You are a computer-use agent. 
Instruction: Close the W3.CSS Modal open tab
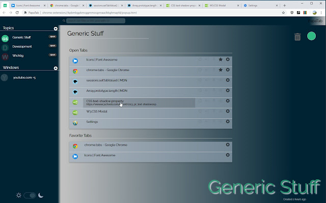228,111
